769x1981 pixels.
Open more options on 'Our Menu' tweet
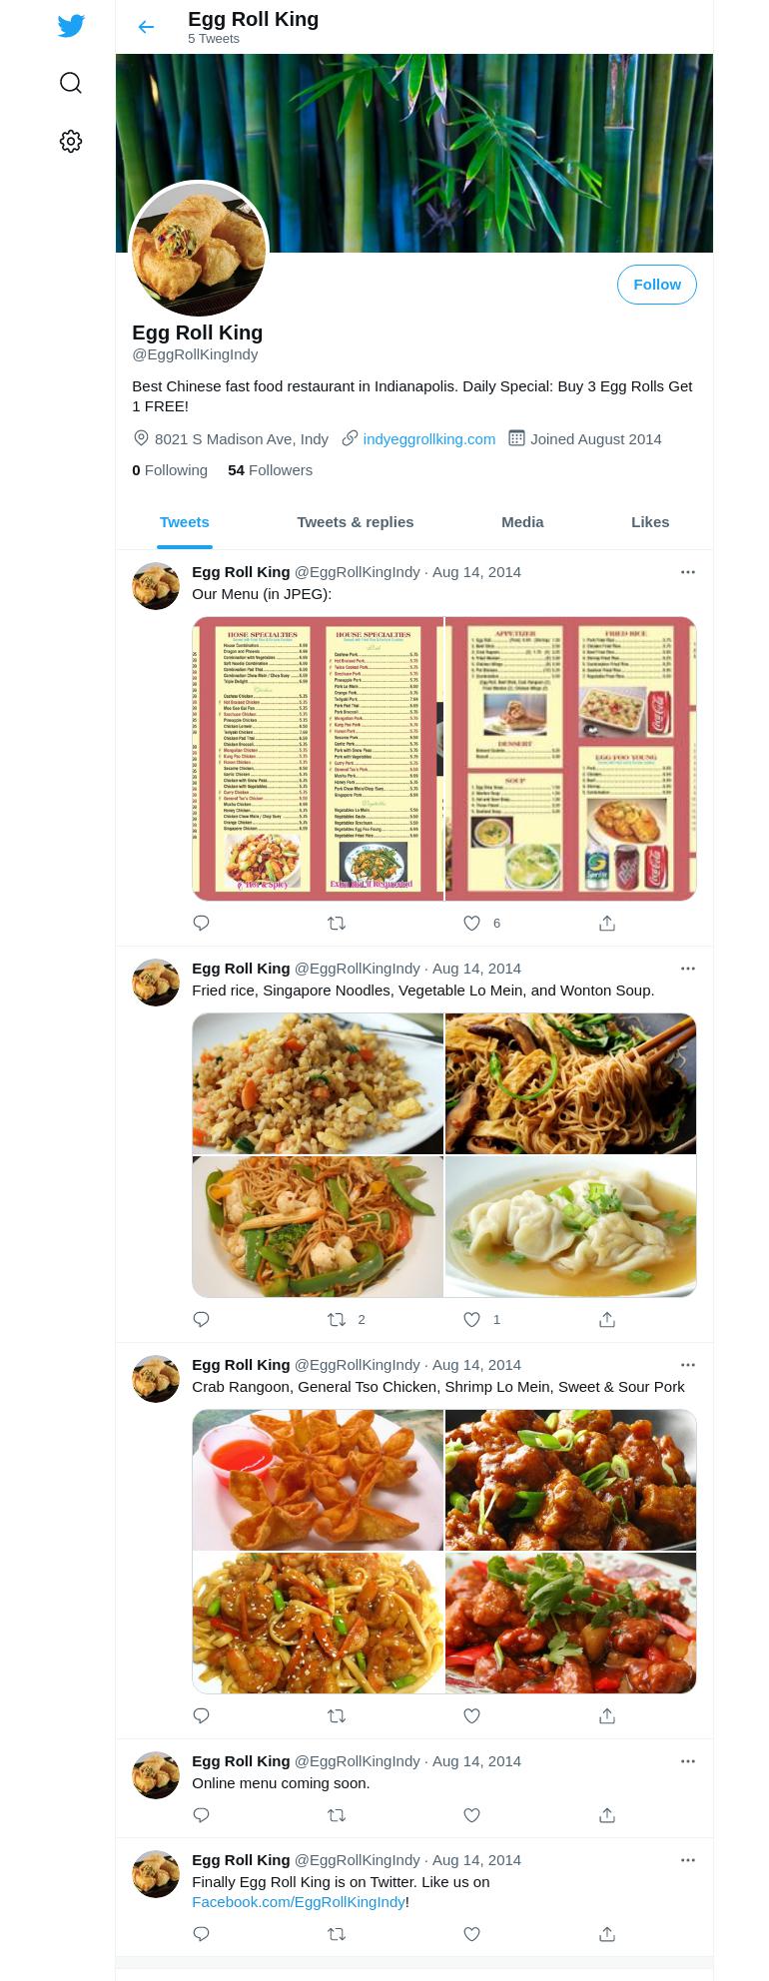(x=688, y=572)
